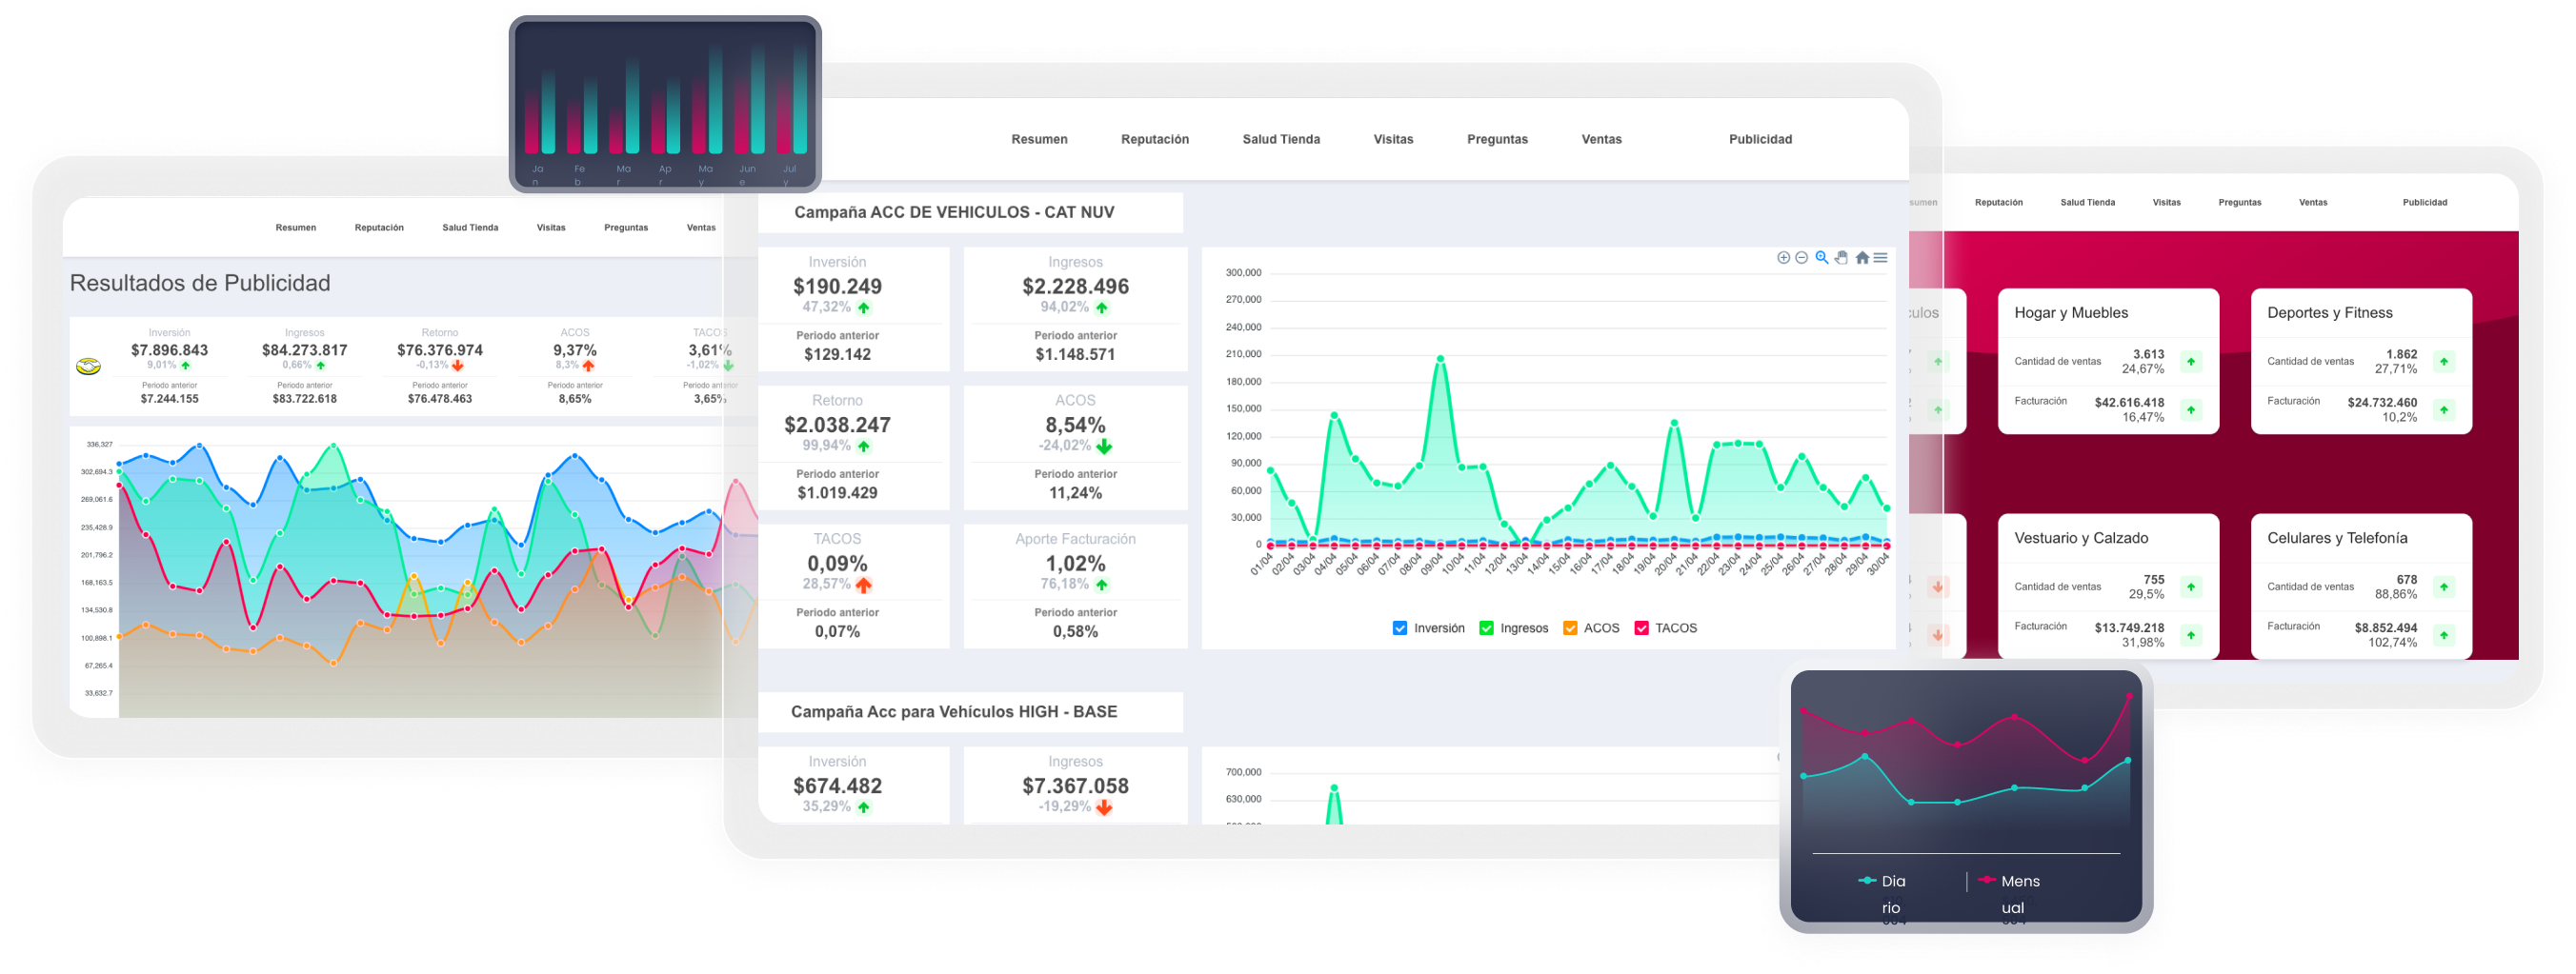2576x974 pixels.
Task: Open the Salud Tienda tab above campaign panel
Action: (x=1281, y=140)
